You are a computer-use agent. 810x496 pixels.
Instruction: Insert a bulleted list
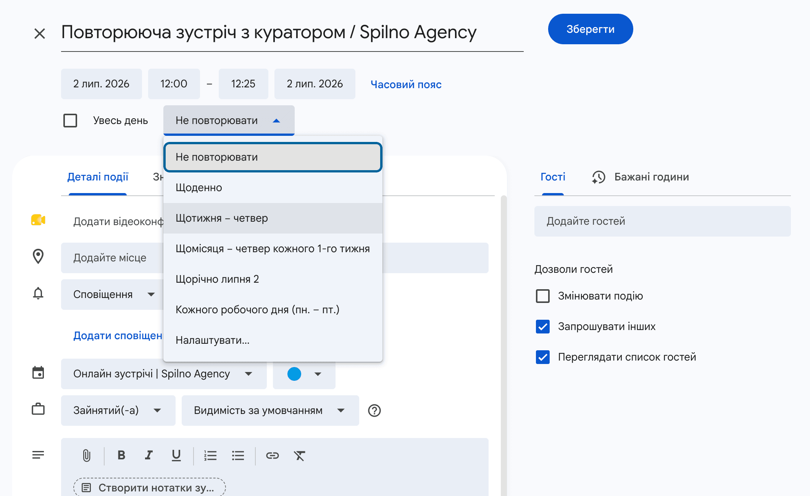[238, 455]
